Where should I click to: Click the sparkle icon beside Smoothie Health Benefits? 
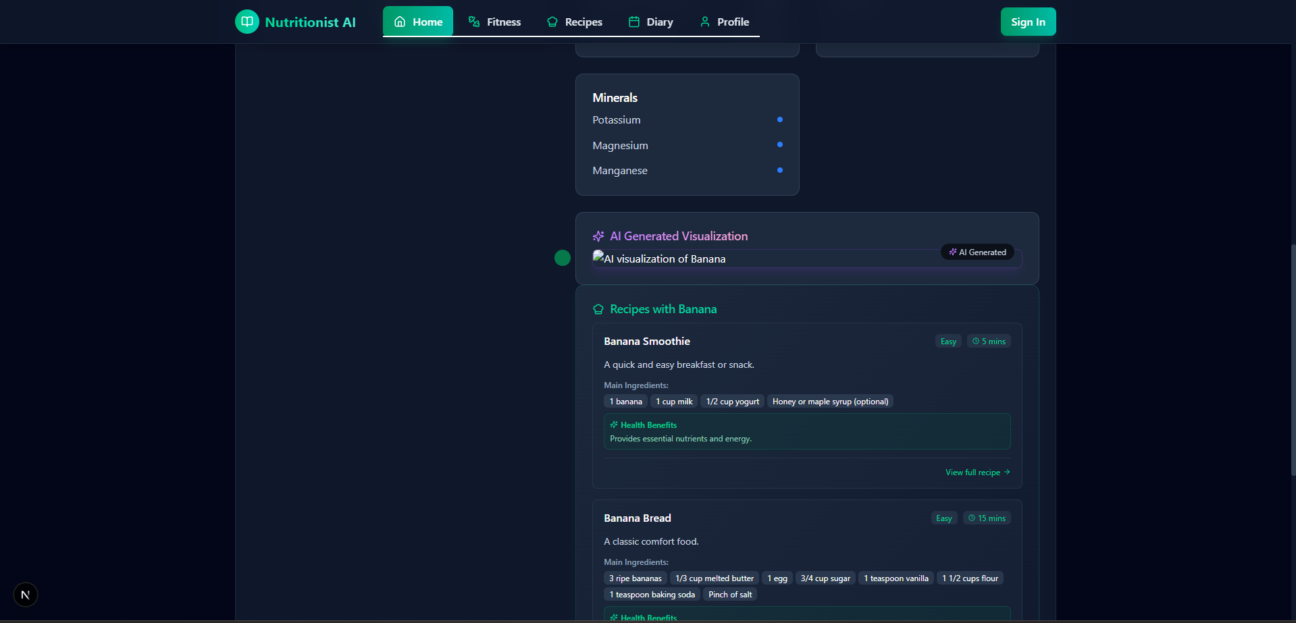(614, 425)
